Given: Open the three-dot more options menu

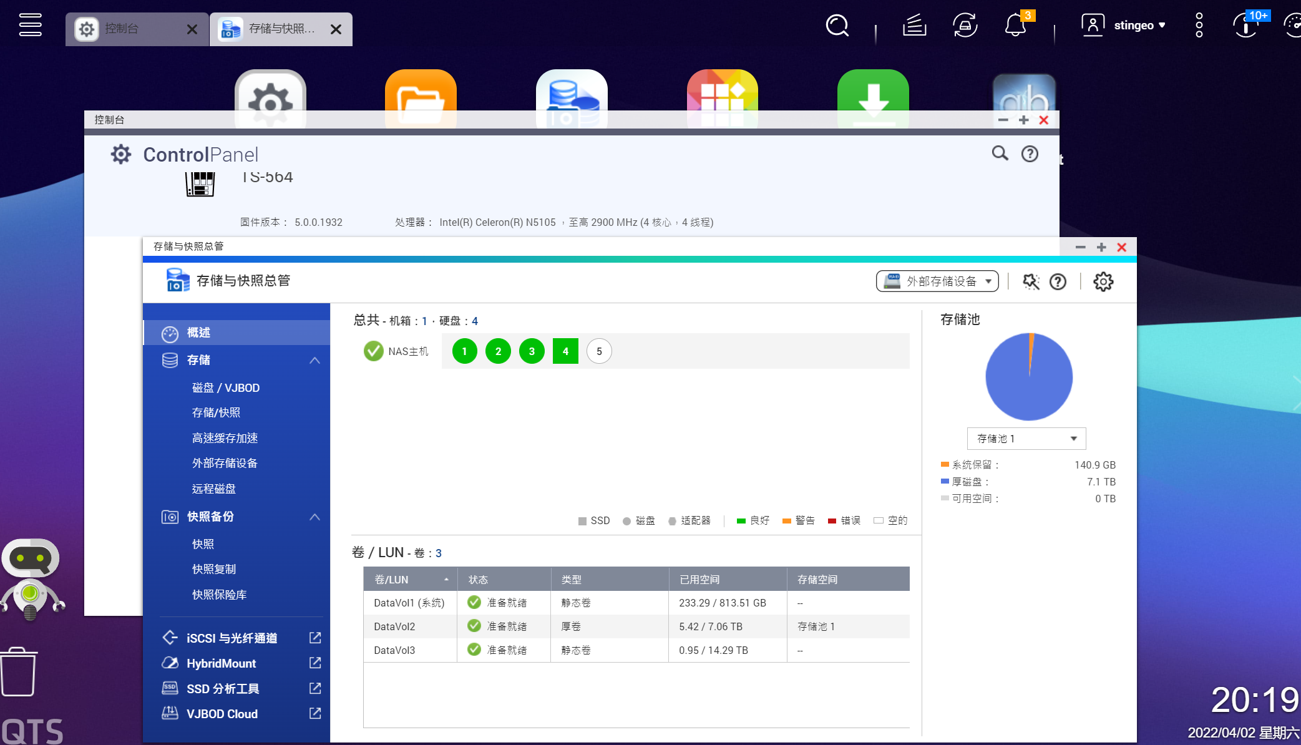Looking at the screenshot, I should pos(1199,26).
